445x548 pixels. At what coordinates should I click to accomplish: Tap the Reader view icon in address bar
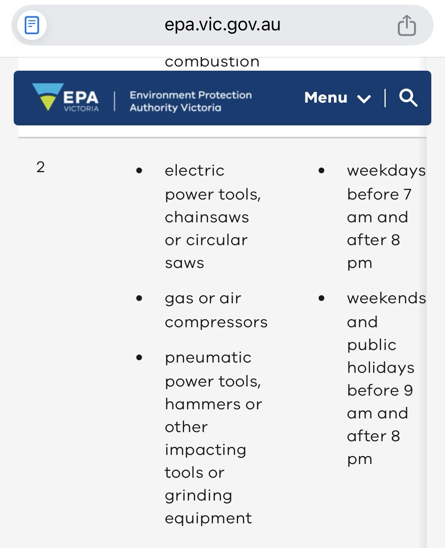pyautogui.click(x=32, y=25)
